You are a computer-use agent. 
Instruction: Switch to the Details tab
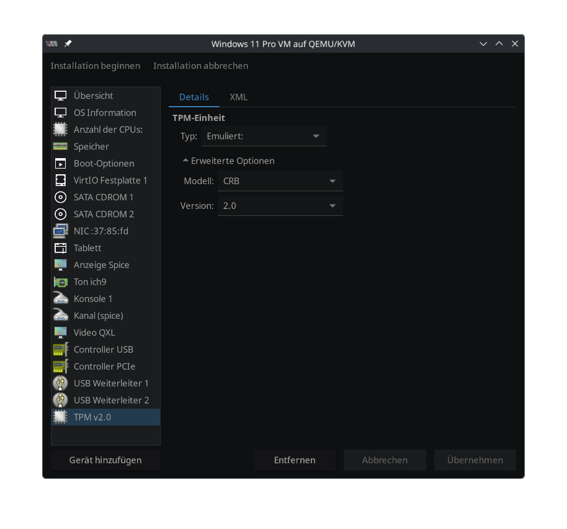click(194, 97)
